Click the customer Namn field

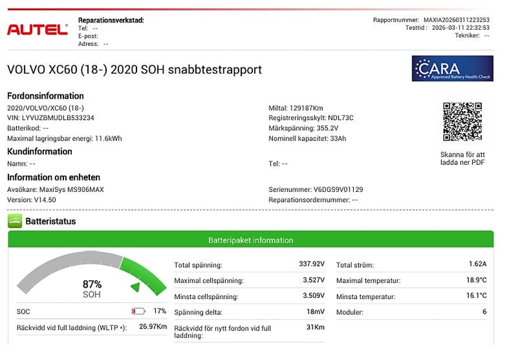pyautogui.click(x=21, y=164)
